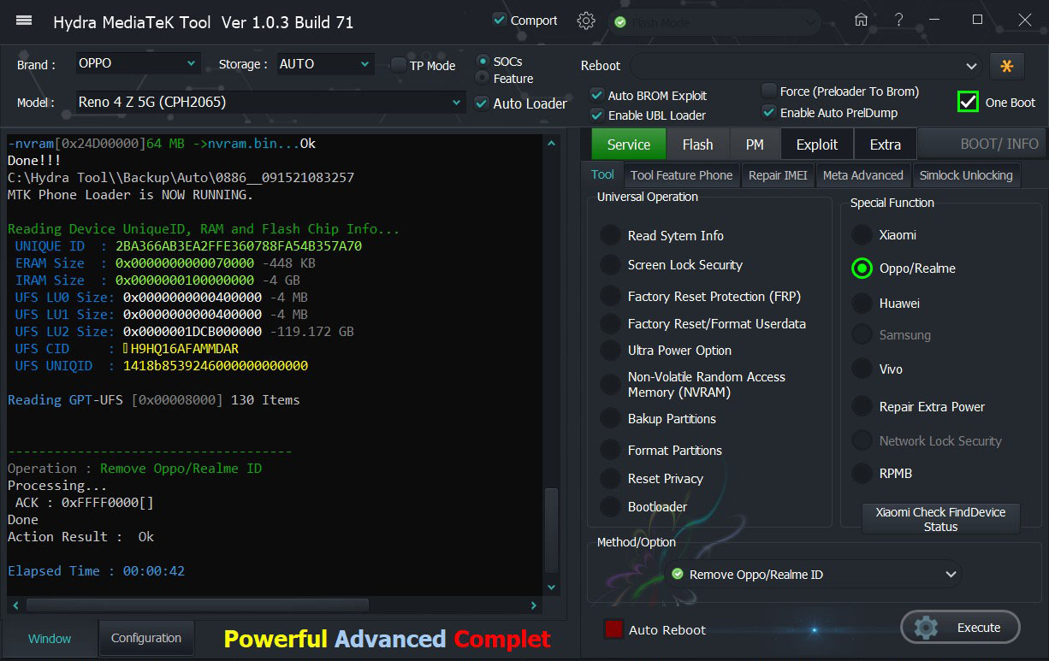
Task: Switch to the Window log tab
Action: coord(50,639)
